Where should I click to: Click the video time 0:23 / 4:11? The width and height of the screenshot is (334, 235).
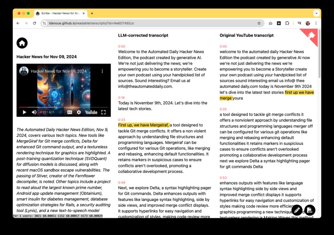pos(47,112)
